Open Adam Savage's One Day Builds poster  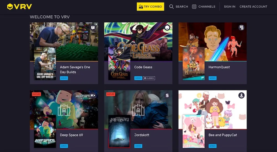45,63
